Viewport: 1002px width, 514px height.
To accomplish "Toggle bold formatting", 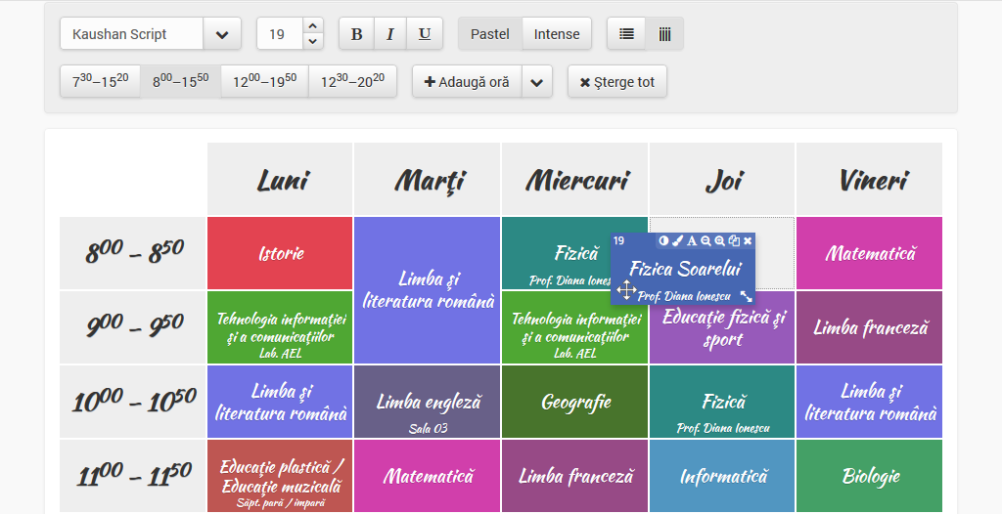I will pos(356,34).
